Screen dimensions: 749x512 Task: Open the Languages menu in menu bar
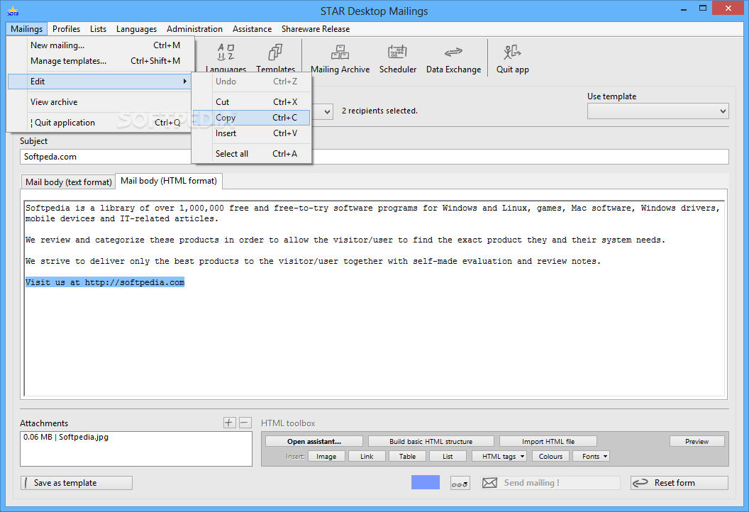click(x=136, y=28)
